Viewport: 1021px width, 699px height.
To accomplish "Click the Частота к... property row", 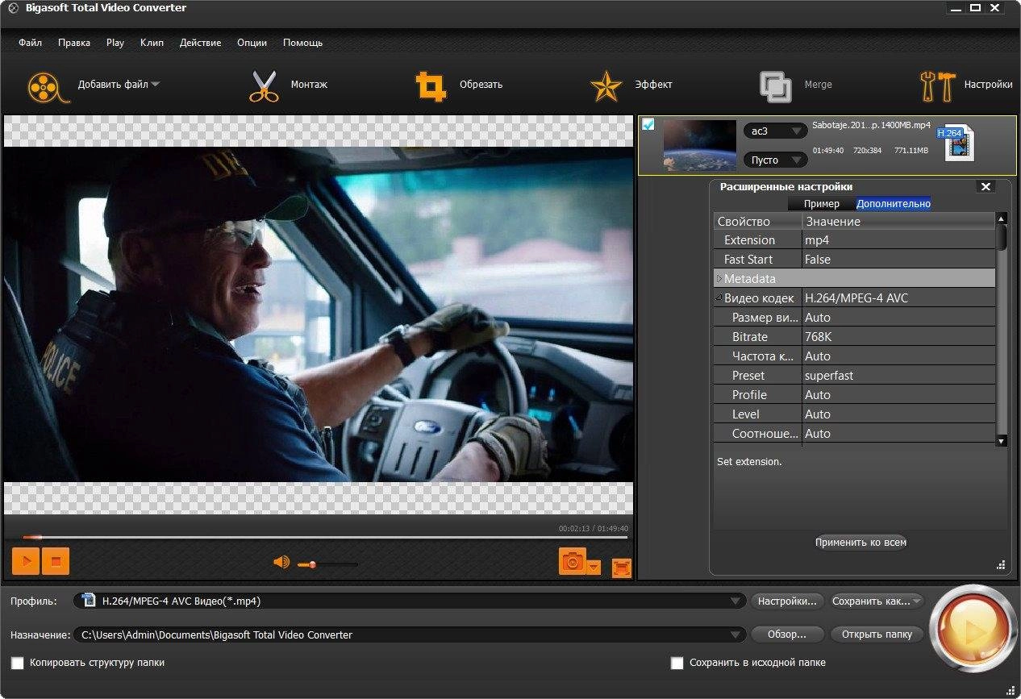I will [854, 356].
